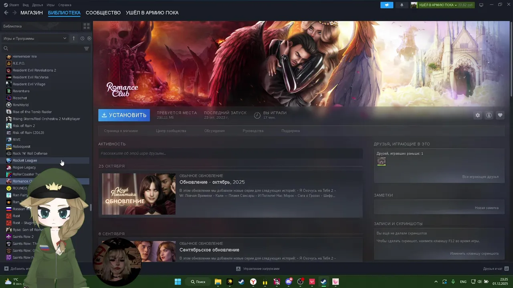Open Поддержка link

(x=291, y=131)
